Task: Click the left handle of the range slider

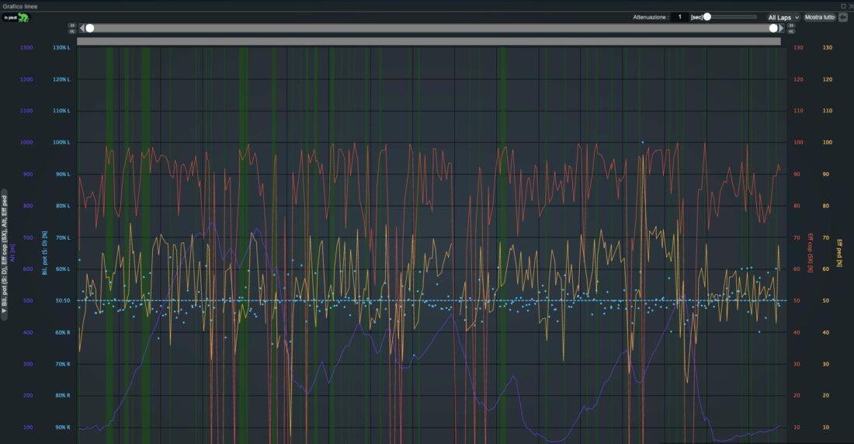Action: click(x=90, y=28)
